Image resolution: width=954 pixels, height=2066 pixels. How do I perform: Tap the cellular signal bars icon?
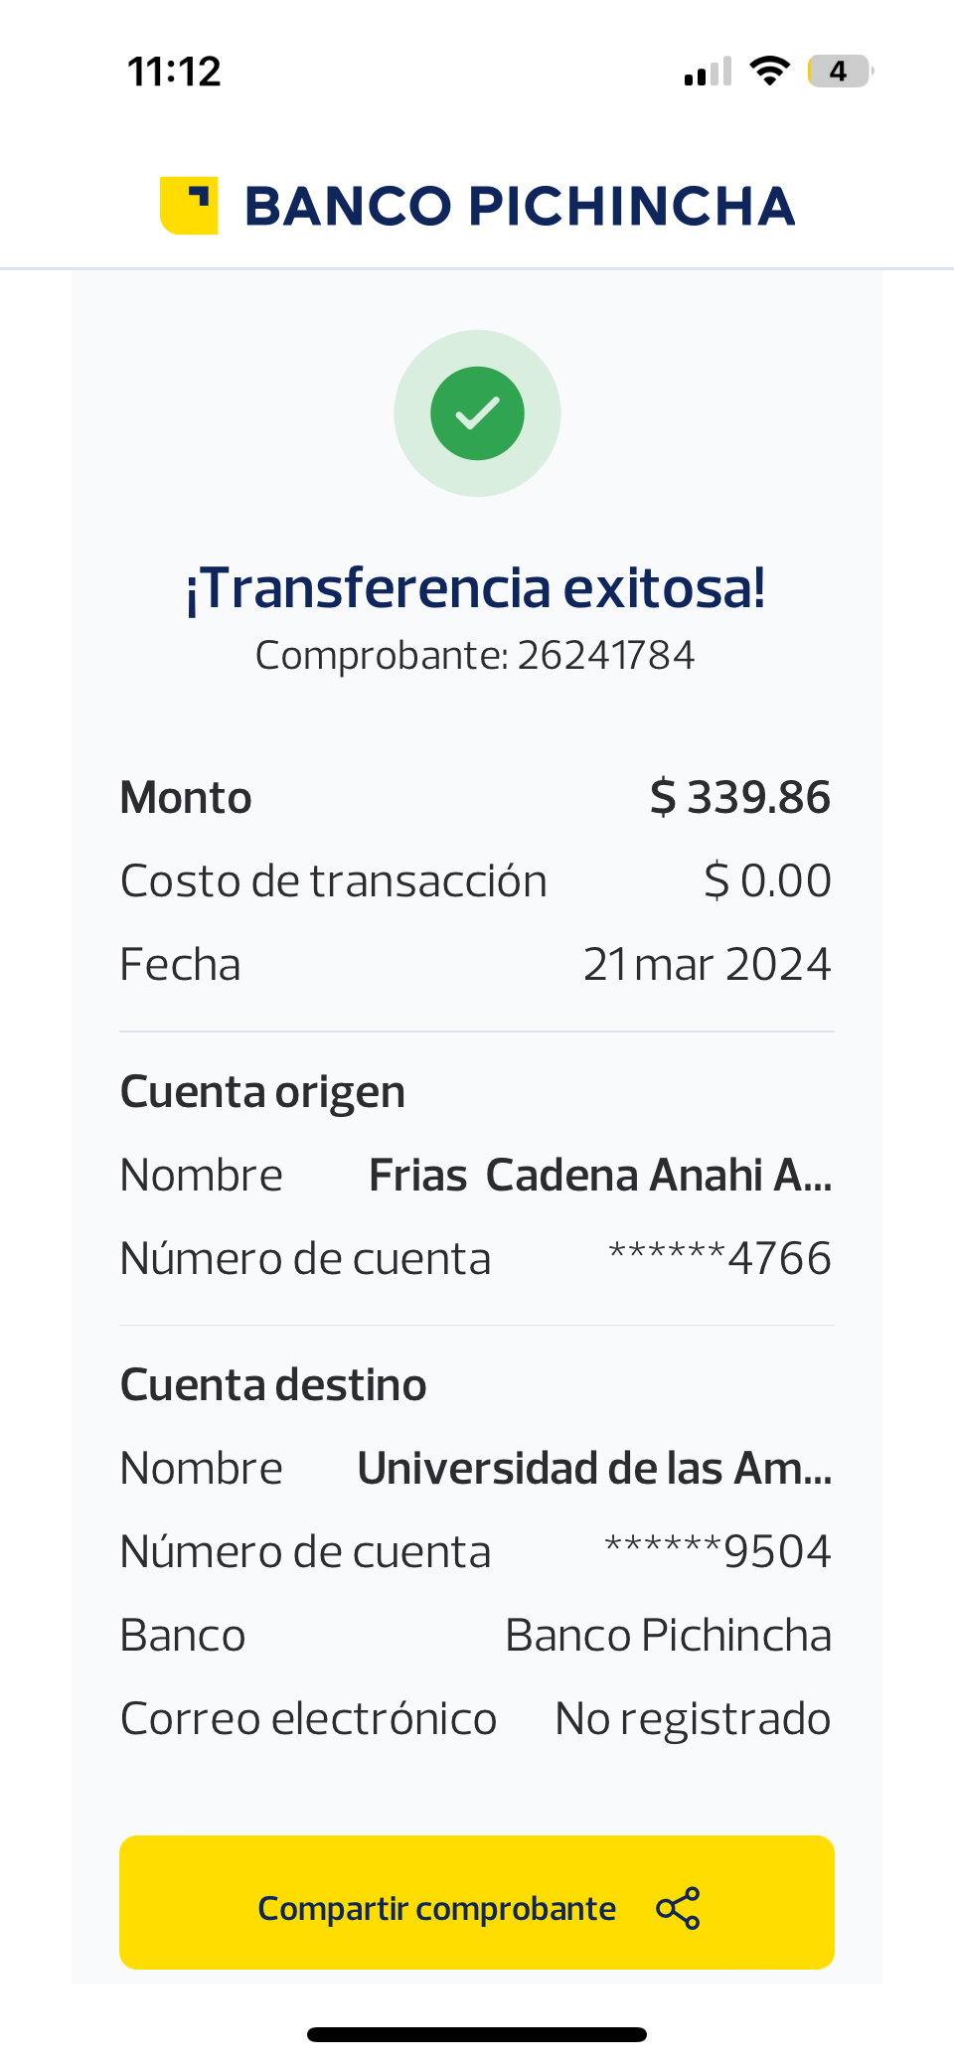[708, 72]
